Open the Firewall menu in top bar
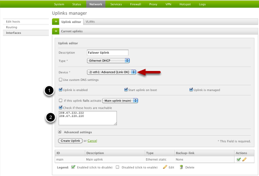The width and height of the screenshot is (259, 176). coord(135,4)
